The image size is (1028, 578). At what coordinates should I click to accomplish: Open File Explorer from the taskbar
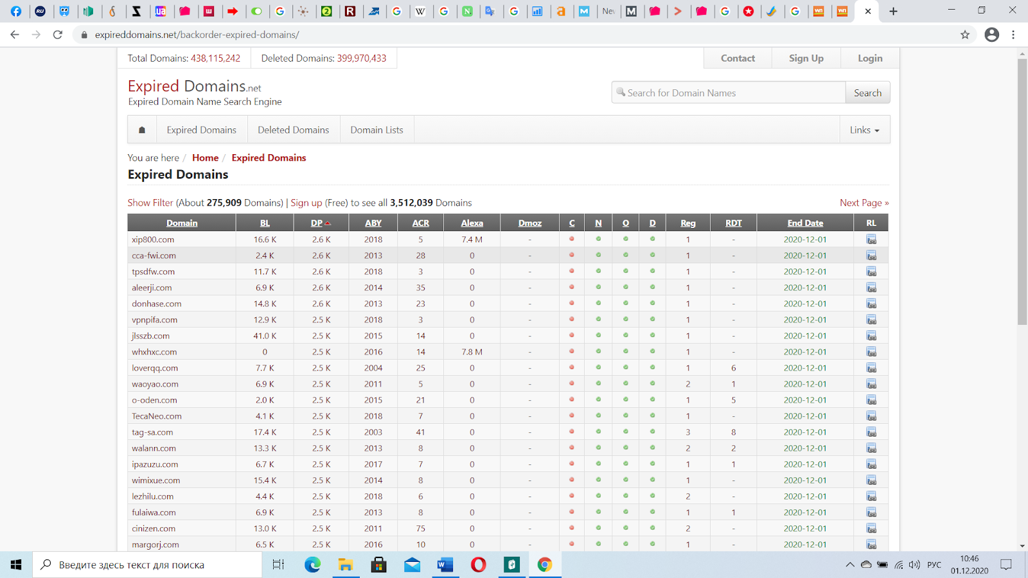click(346, 565)
